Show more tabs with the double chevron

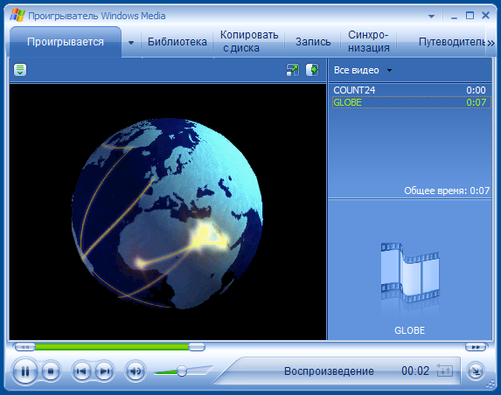pos(491,43)
